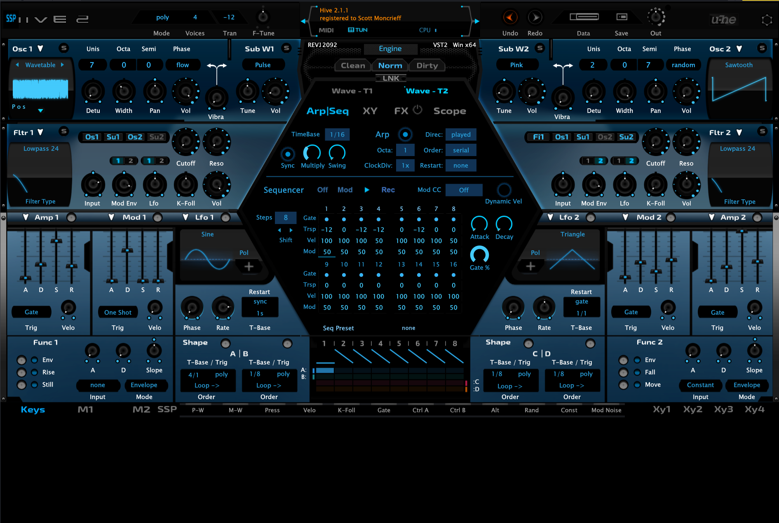Toggle the Arp on/off button
This screenshot has height=523, width=779.
point(405,134)
